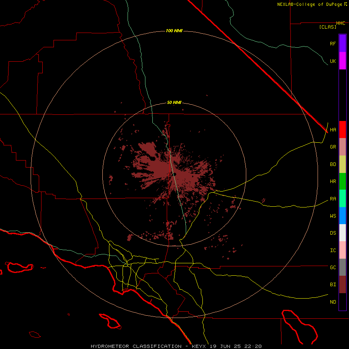Image resolution: width=349 pixels, height=349 pixels.
Task: Click the green HR legend swatch
Action: point(342,181)
